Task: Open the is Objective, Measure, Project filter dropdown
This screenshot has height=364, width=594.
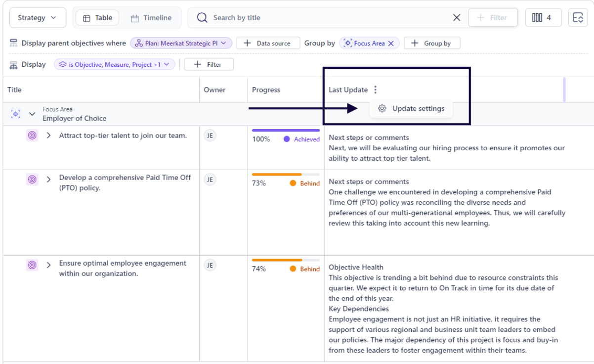Action: [114, 64]
